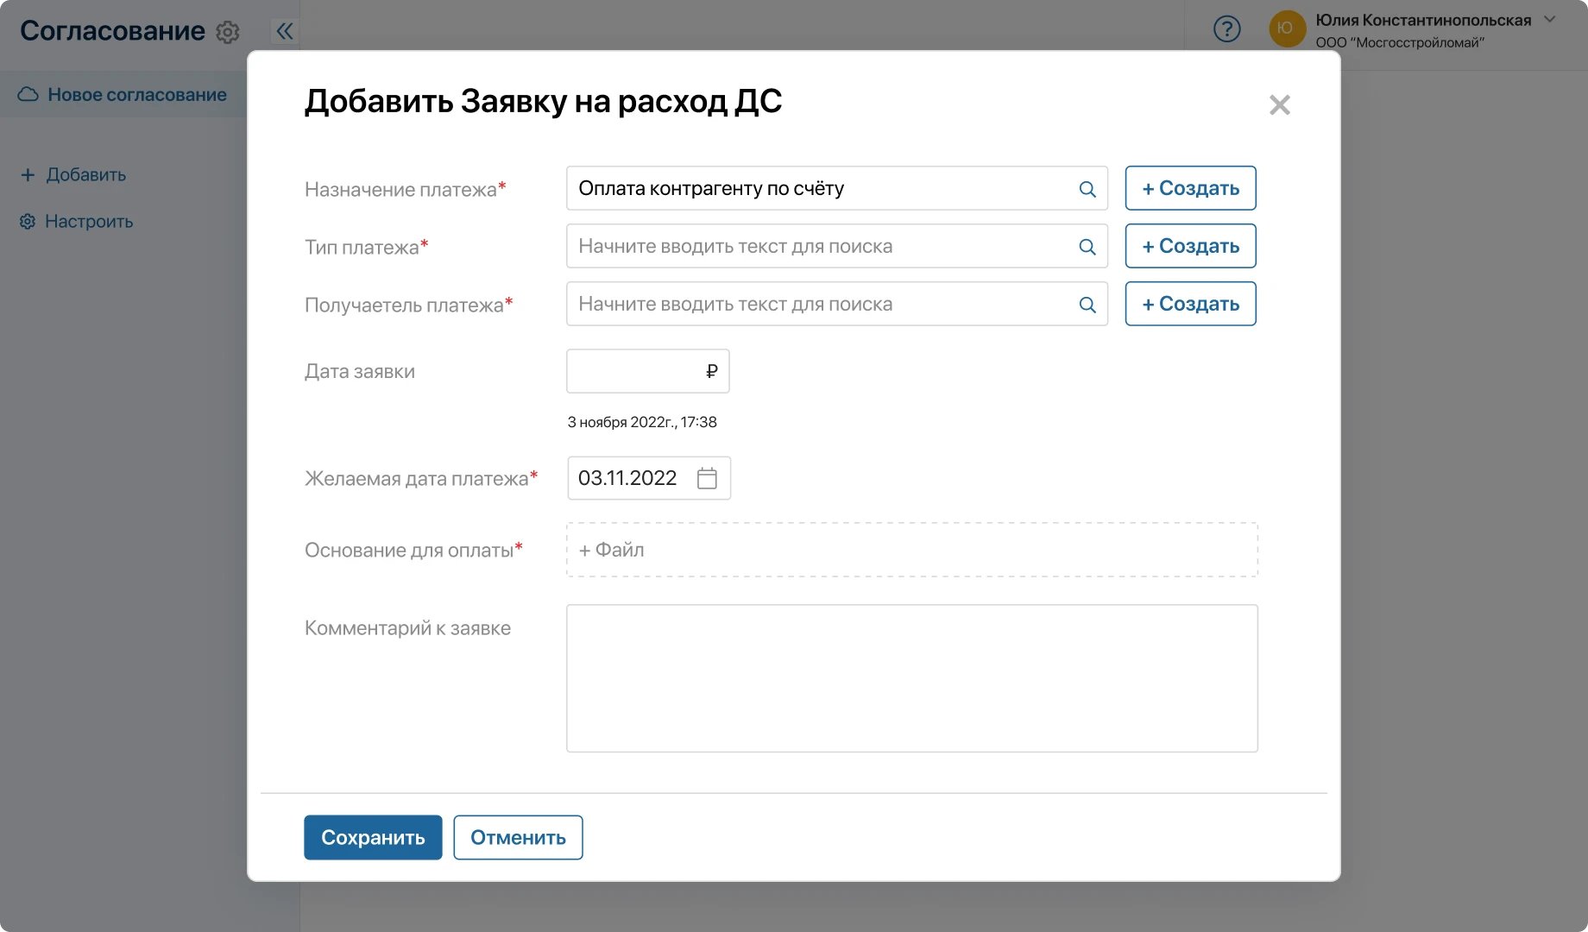
Task: Open Получаетель платежа search combo box
Action: click(820, 305)
